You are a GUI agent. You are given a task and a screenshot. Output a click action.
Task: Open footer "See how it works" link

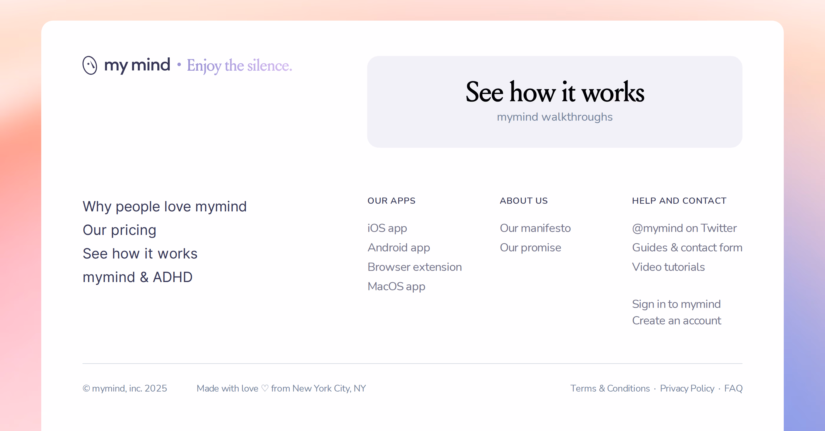(140, 253)
